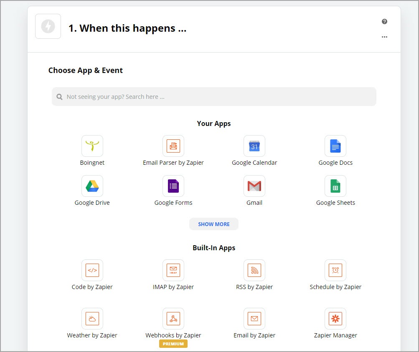Viewport: 419px width, 352px height.
Task: Open the help question mark icon
Action: tap(384, 22)
